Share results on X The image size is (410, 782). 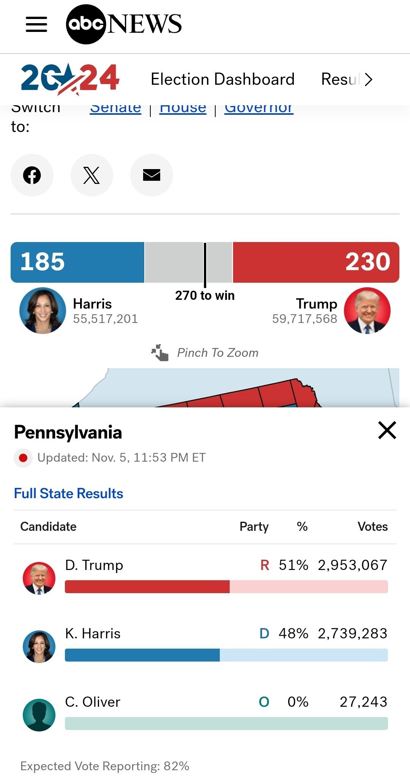[x=91, y=175]
